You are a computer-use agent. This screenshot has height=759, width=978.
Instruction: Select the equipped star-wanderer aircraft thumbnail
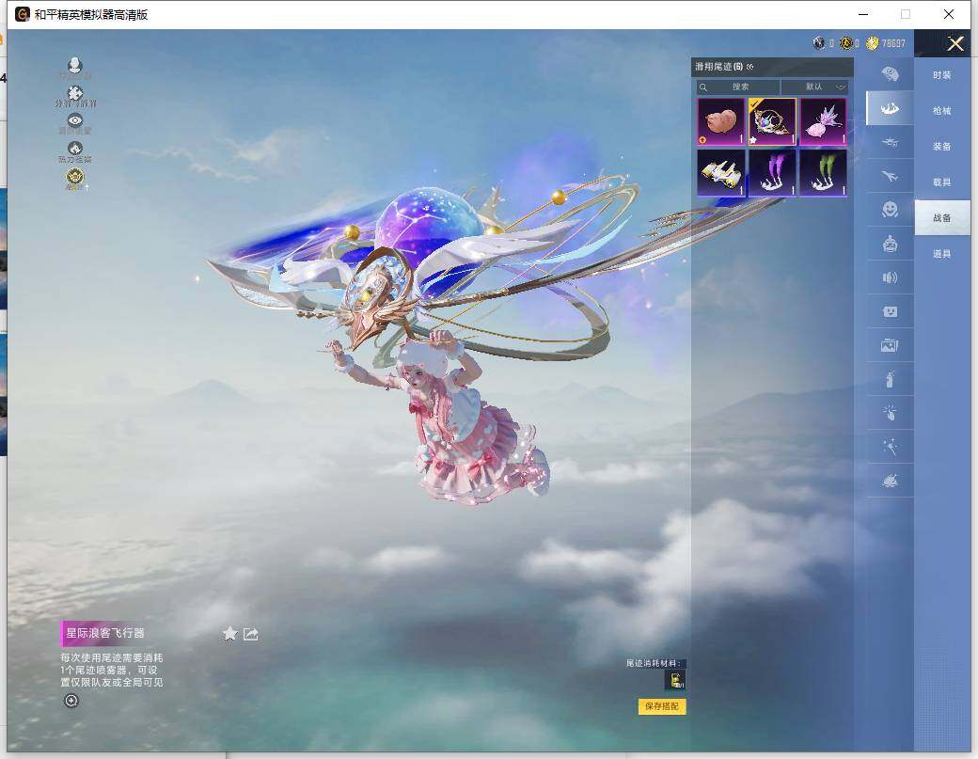(x=772, y=121)
